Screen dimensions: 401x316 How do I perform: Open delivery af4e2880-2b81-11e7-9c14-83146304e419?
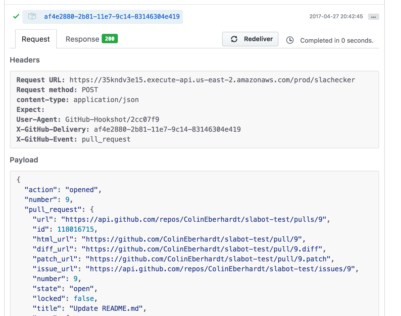tap(112, 17)
